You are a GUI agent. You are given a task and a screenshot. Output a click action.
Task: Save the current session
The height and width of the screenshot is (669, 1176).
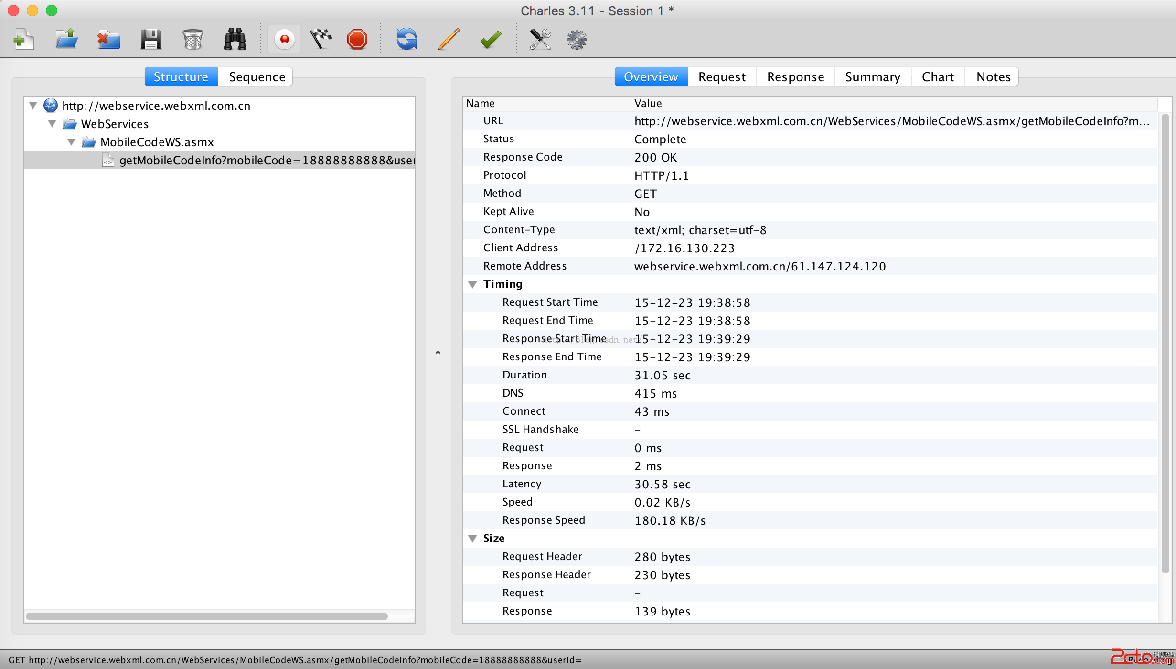[150, 39]
